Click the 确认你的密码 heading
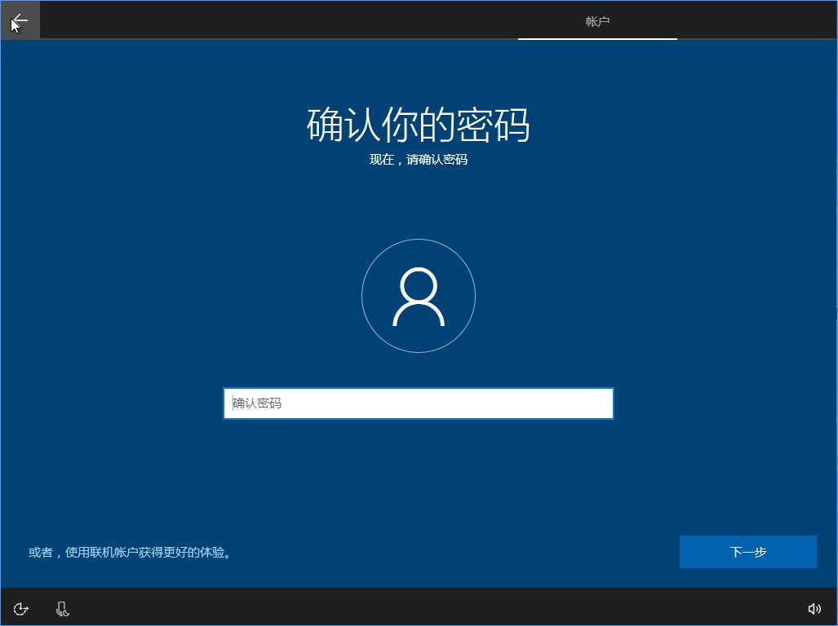This screenshot has height=626, width=838. pos(418,125)
